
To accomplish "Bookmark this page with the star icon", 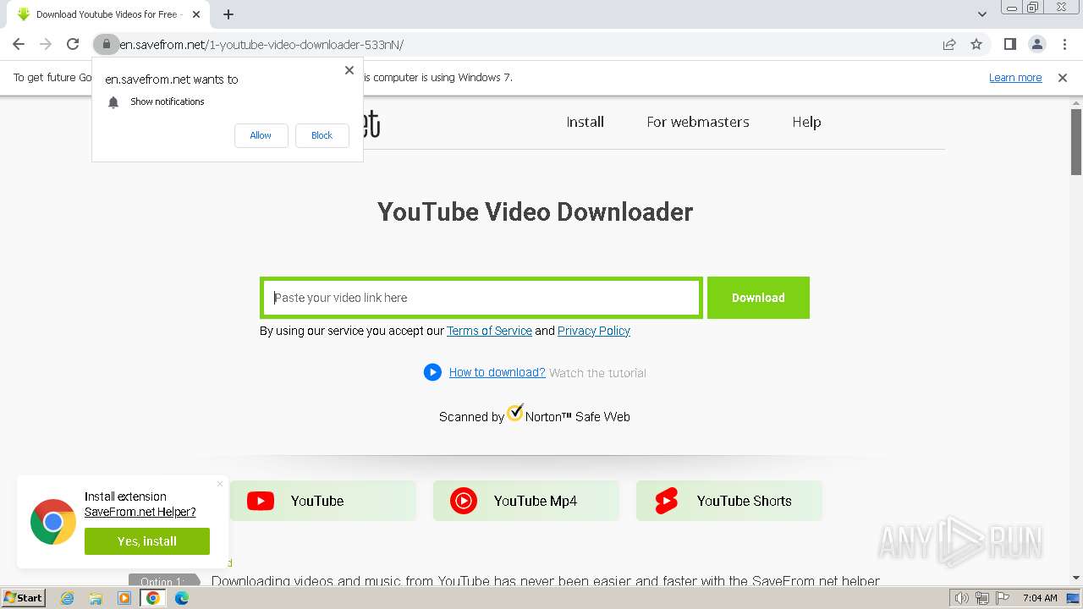I will click(976, 44).
